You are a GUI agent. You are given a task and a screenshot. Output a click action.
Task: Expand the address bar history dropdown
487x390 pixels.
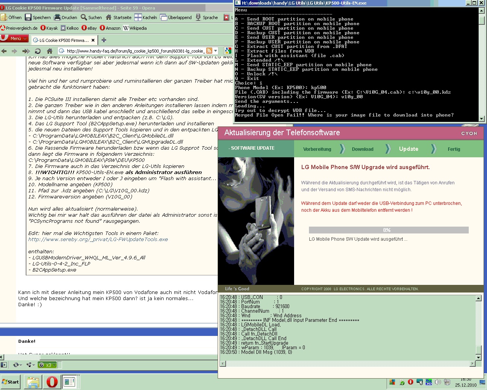(216, 51)
